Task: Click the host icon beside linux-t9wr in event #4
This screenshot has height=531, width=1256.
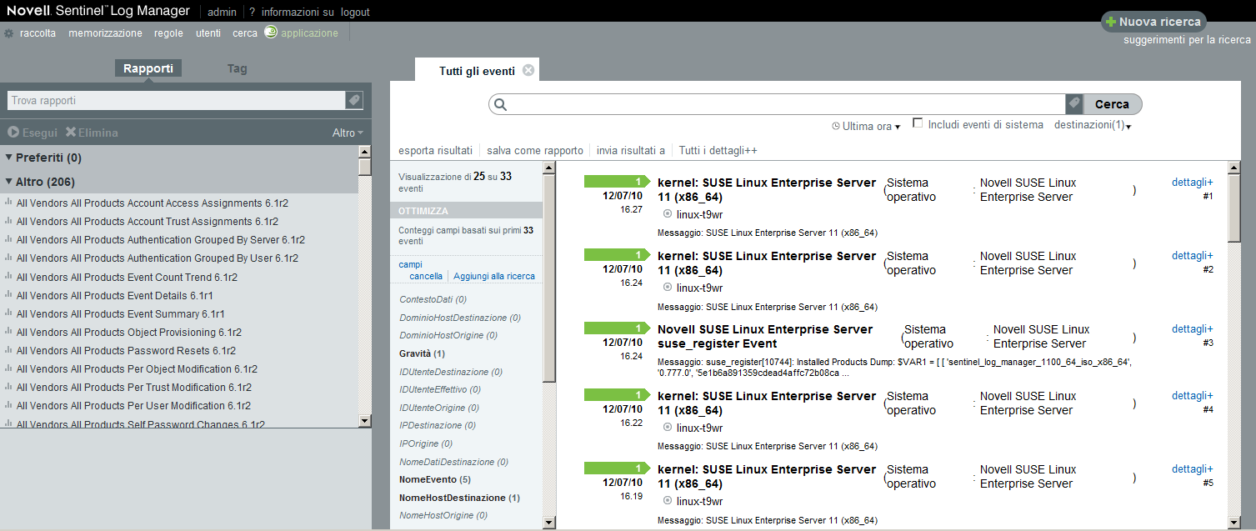Action: [668, 428]
